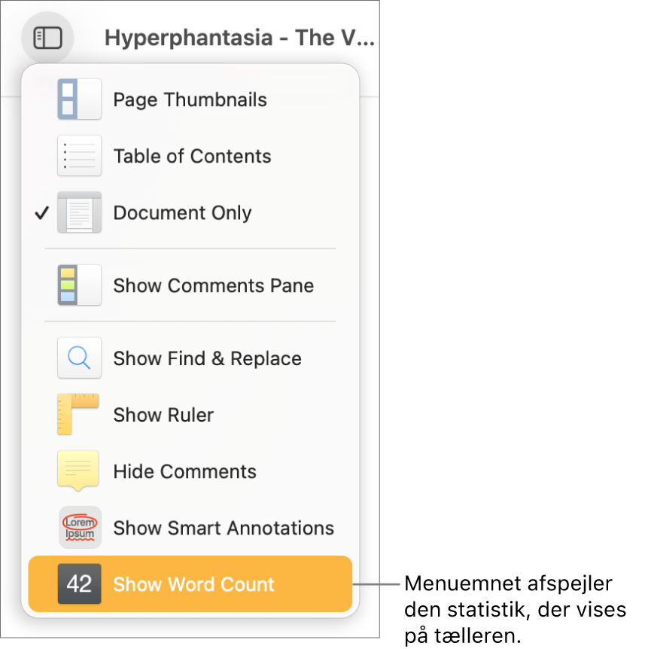
Task: Click the Document Only page icon
Action: pos(79,212)
